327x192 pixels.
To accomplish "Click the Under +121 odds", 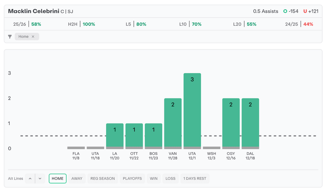I will pos(311,11).
